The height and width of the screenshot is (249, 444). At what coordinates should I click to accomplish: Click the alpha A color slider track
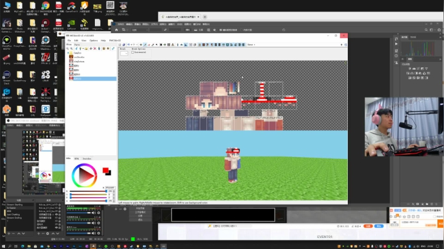click(88, 201)
